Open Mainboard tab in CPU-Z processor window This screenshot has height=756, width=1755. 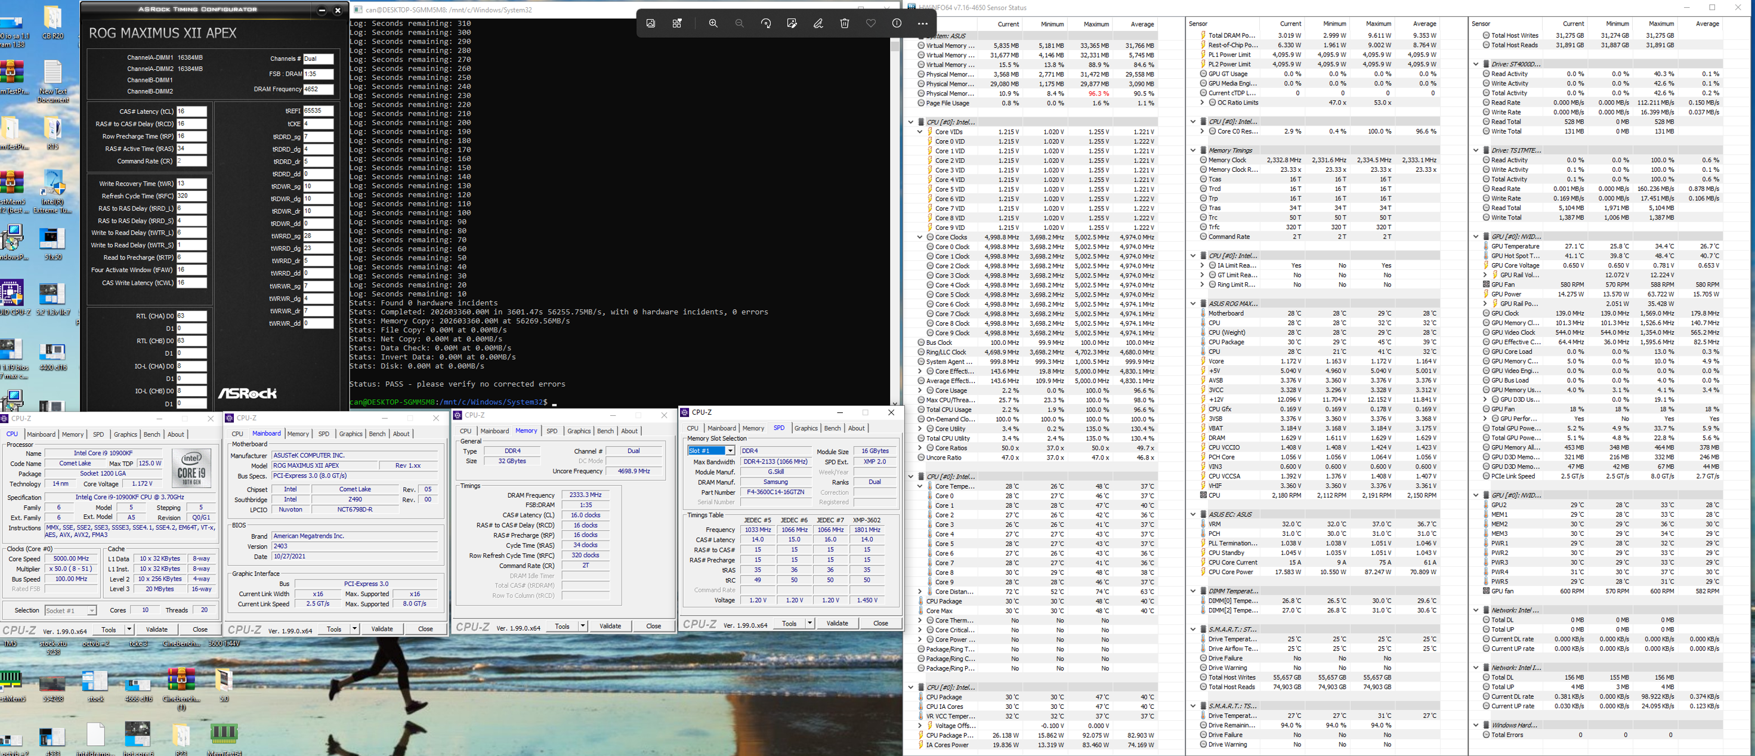click(x=41, y=434)
